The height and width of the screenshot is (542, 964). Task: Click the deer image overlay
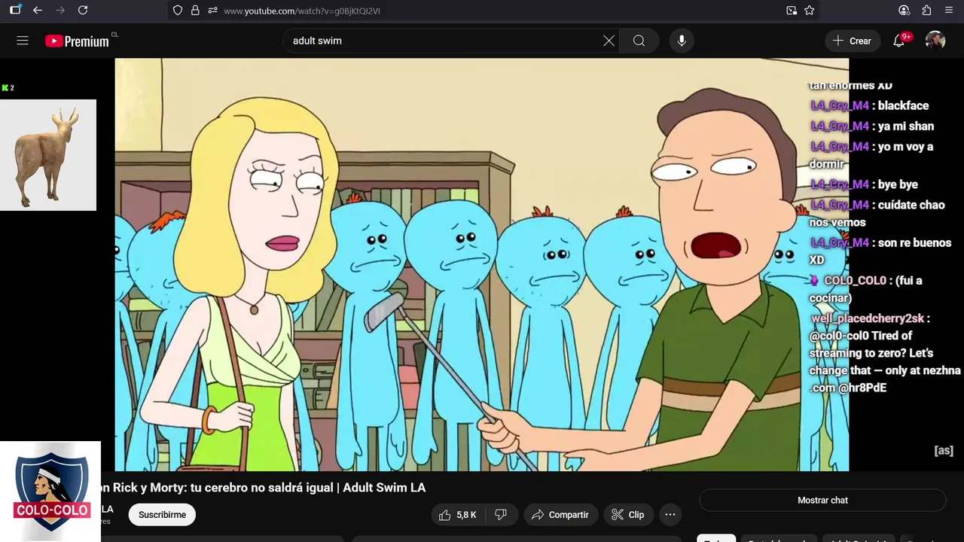[x=48, y=155]
